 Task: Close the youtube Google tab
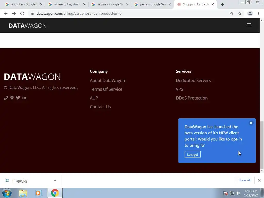41,5
